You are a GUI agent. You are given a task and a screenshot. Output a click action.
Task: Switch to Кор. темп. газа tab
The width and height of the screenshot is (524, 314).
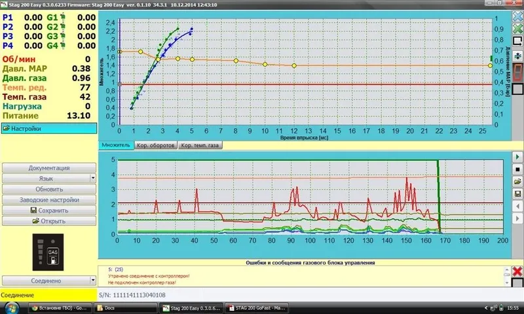[x=200, y=145]
